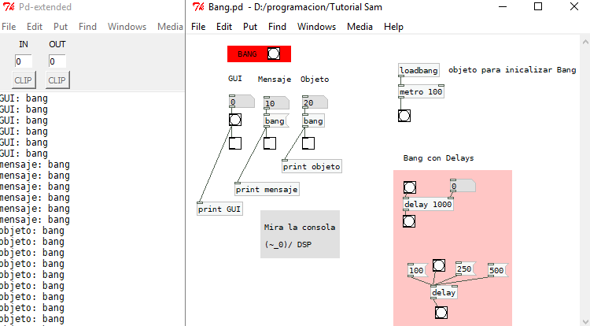
Task: Click 'objeto para inicalizar Bang' comment
Action: point(512,69)
